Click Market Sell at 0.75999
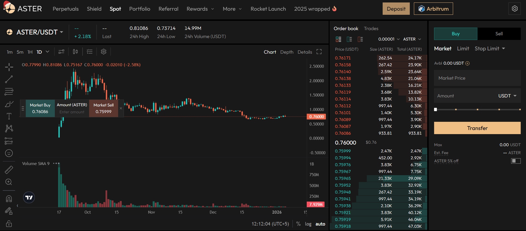This screenshot has height=231, width=526. (x=104, y=108)
